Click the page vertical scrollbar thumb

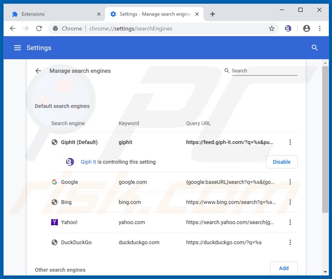click(x=325, y=140)
